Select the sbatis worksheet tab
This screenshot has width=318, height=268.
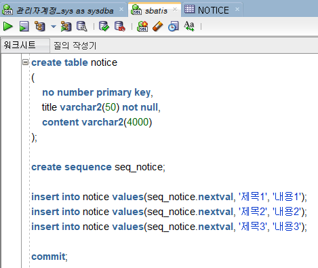click(155, 9)
